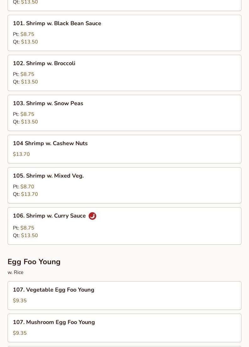
Task: Click the 'w. Rice' subtitle text
Action: click(x=15, y=272)
